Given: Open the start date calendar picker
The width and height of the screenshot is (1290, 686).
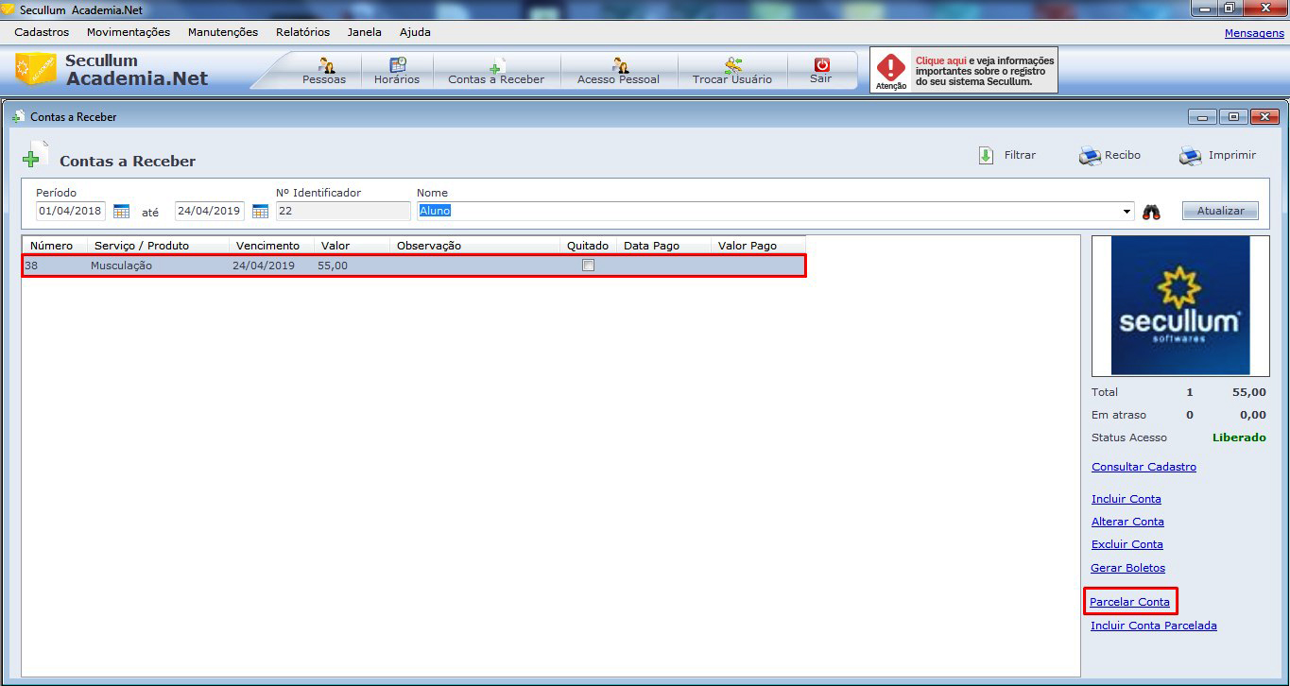Looking at the screenshot, I should [x=121, y=212].
